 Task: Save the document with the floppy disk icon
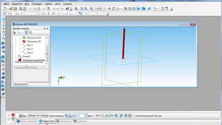point(15,9)
